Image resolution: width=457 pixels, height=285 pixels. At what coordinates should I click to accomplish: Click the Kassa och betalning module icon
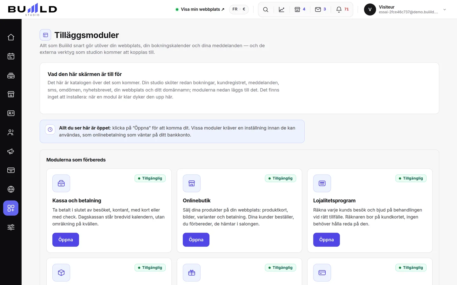61,183
